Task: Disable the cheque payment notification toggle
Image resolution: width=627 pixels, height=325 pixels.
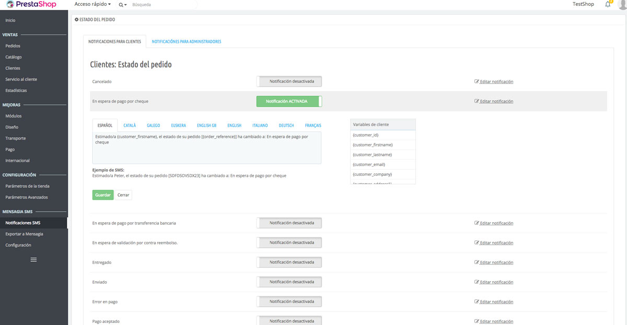Action: [289, 101]
